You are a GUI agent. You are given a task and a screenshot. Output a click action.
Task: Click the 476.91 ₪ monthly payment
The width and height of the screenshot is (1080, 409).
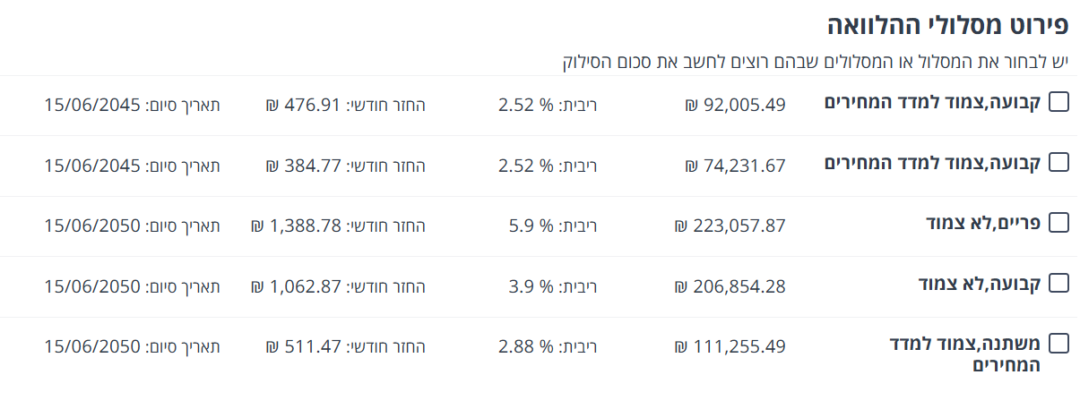pos(304,105)
